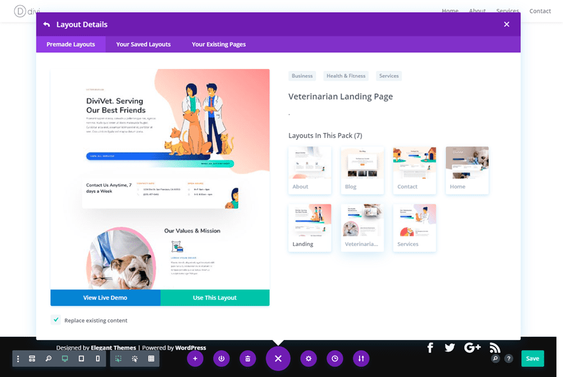
Task: Open wireframe view in builder toolbar
Action: [32, 358]
